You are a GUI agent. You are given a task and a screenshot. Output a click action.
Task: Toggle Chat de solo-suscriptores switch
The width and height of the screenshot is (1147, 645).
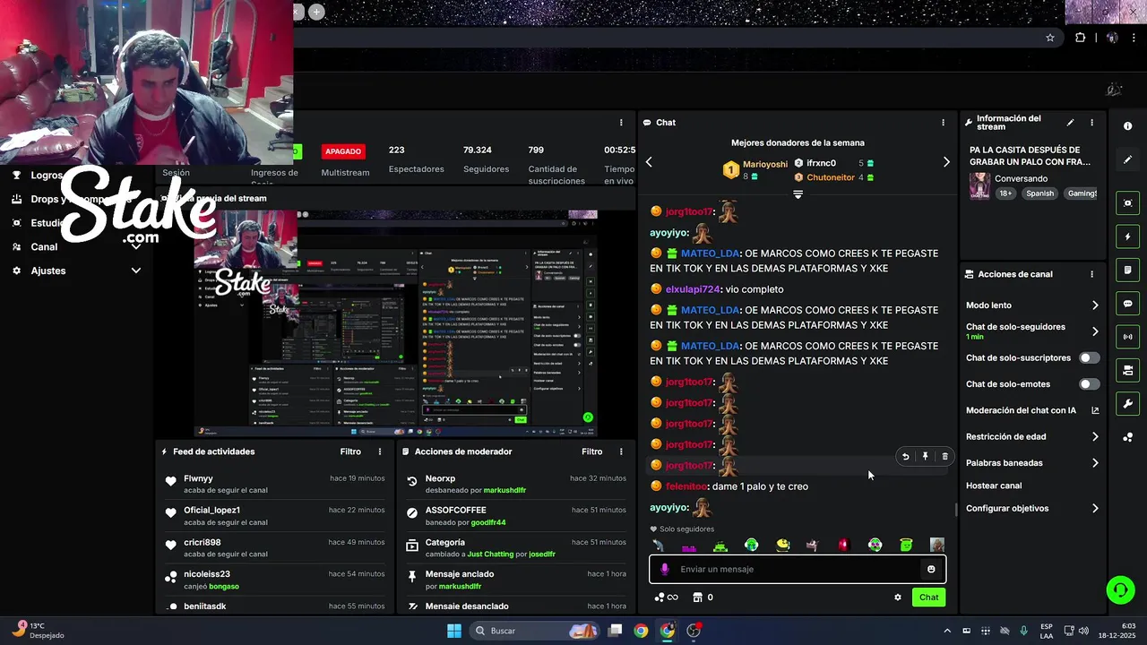[1089, 357]
